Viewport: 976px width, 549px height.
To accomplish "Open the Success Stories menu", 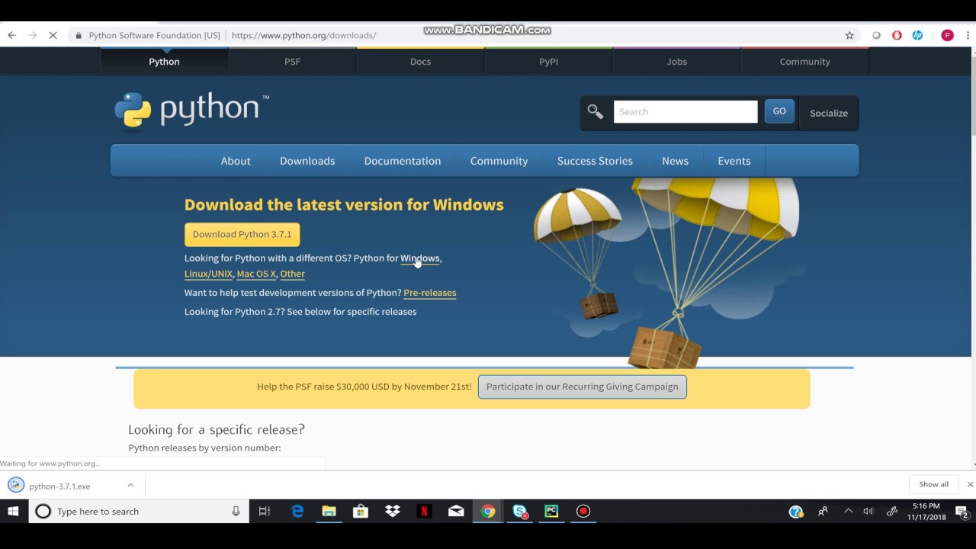I will pos(595,161).
